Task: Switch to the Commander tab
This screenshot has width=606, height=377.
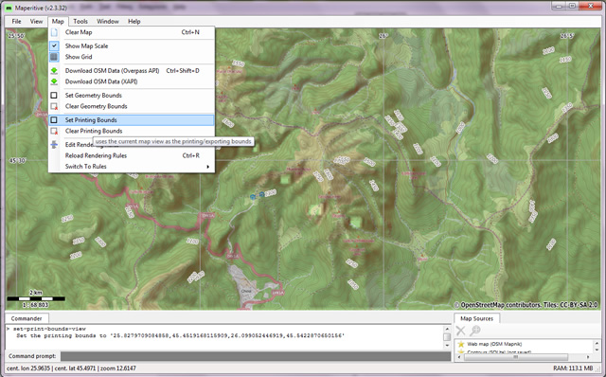Action: click(27, 318)
